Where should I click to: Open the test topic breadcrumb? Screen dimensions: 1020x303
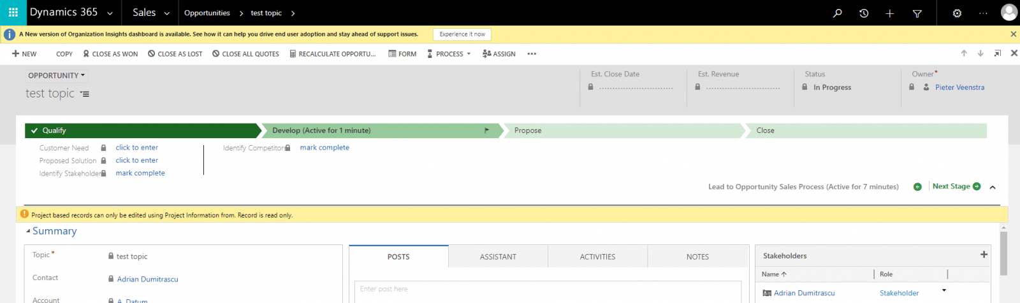coord(266,13)
